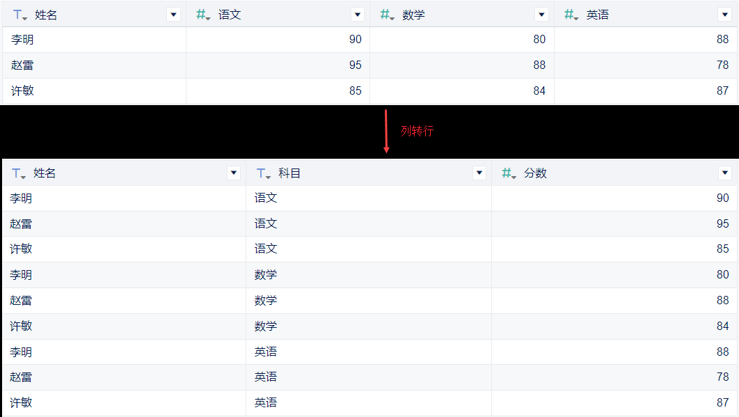The height and width of the screenshot is (417, 739).
Task: Expand the 数学 column dropdown arrow
Action: pos(541,15)
